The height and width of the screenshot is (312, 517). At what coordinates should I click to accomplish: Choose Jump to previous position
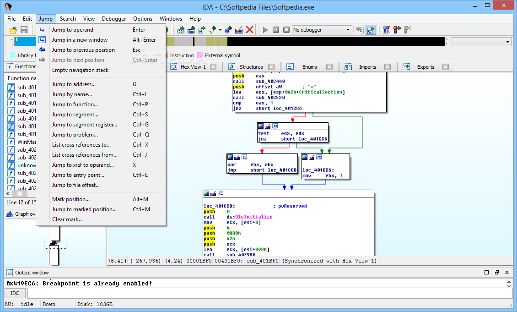pos(101,50)
